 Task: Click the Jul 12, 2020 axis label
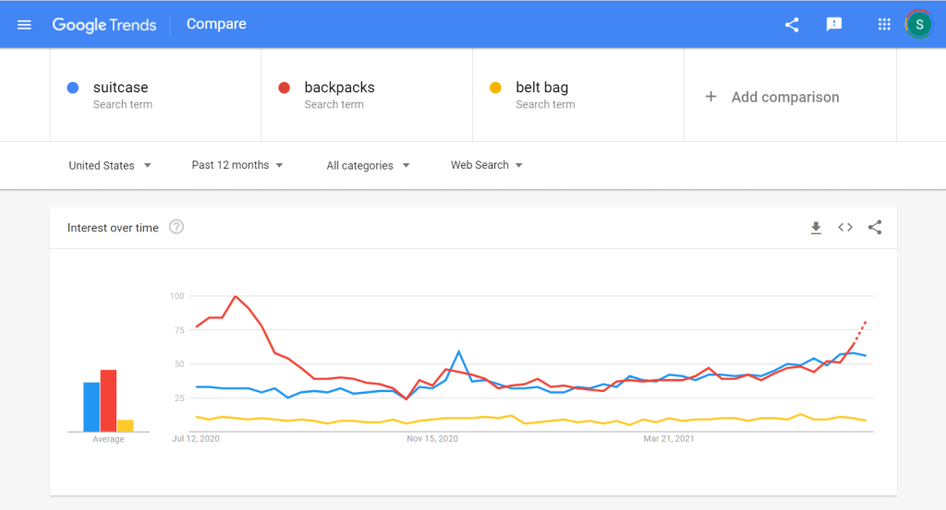[196, 438]
